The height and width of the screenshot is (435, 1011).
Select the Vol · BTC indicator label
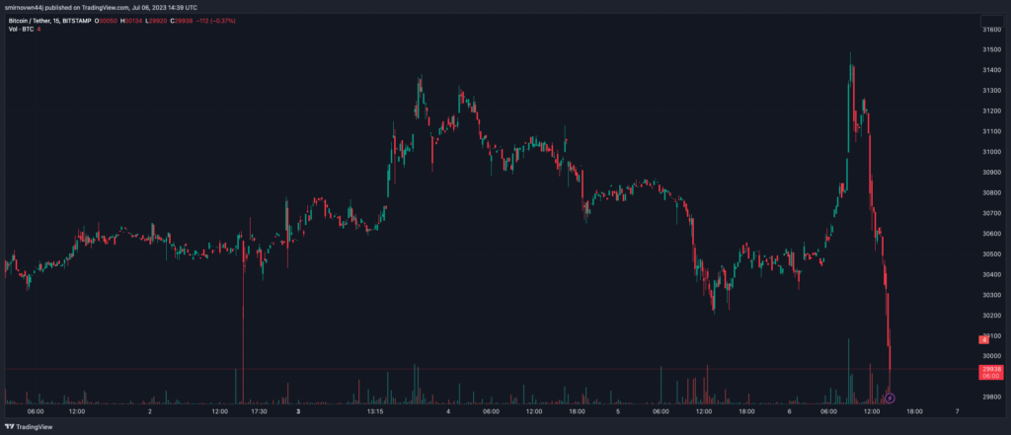[23, 29]
